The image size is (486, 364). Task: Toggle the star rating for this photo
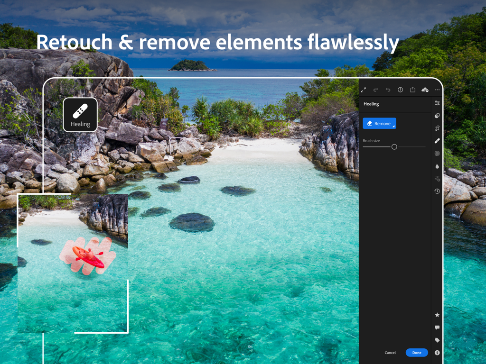pyautogui.click(x=437, y=315)
